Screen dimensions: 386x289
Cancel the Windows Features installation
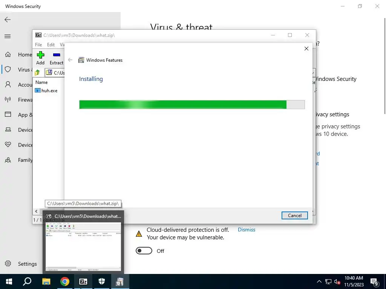294,216
